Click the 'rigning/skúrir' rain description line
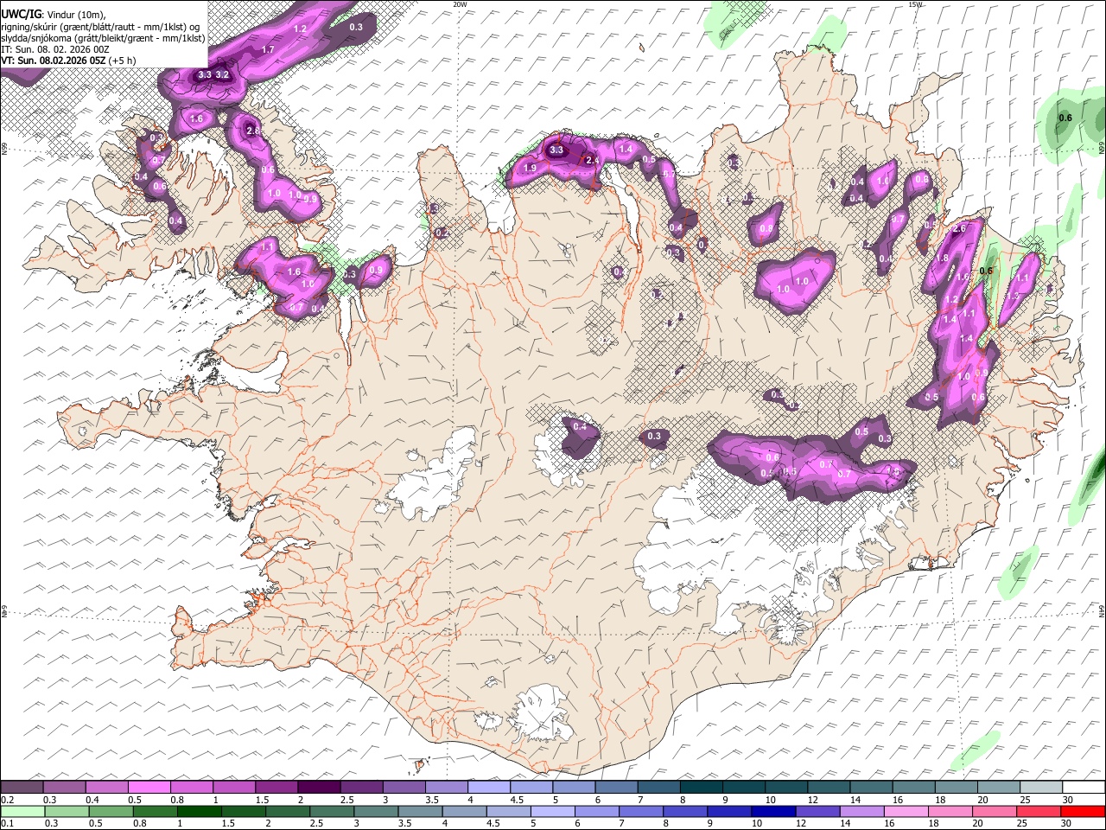 pos(100,26)
